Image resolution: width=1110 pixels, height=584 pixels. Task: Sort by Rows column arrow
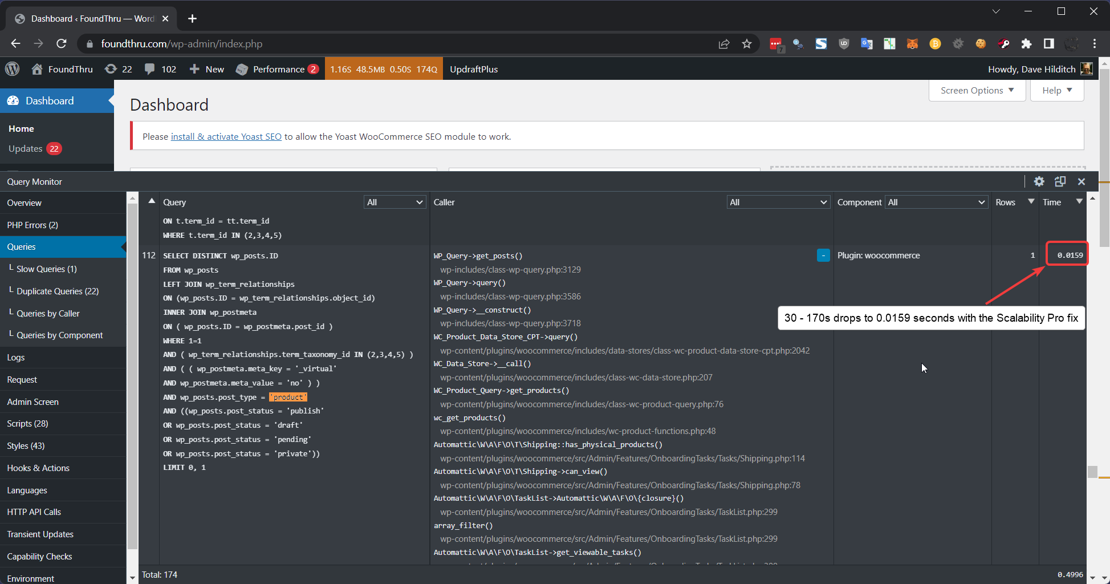point(1031,201)
